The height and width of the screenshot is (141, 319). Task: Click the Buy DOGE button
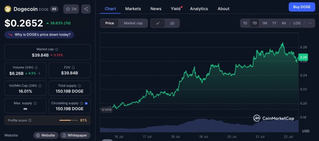click(302, 7)
